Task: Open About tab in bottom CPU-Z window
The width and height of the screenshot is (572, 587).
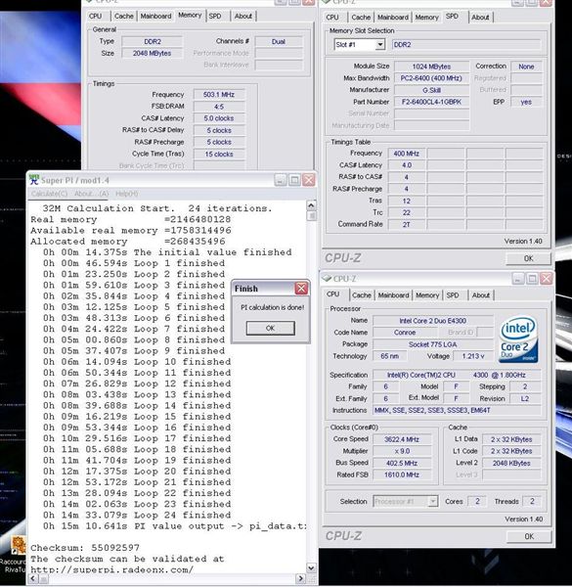Action: point(481,295)
